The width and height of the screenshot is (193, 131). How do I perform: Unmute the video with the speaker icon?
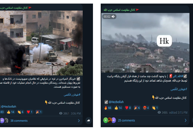pyautogui.click(x=113, y=17)
